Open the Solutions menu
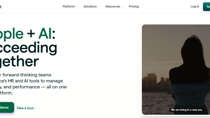The height and width of the screenshot is (118, 210). pyautogui.click(x=91, y=7)
